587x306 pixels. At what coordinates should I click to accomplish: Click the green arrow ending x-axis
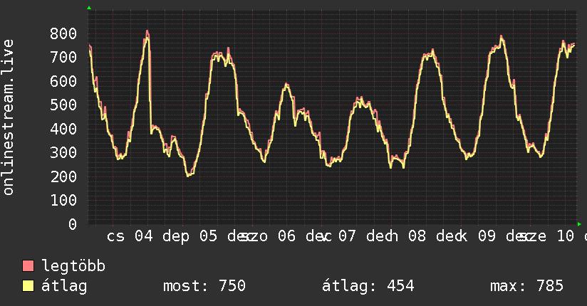(x=579, y=224)
